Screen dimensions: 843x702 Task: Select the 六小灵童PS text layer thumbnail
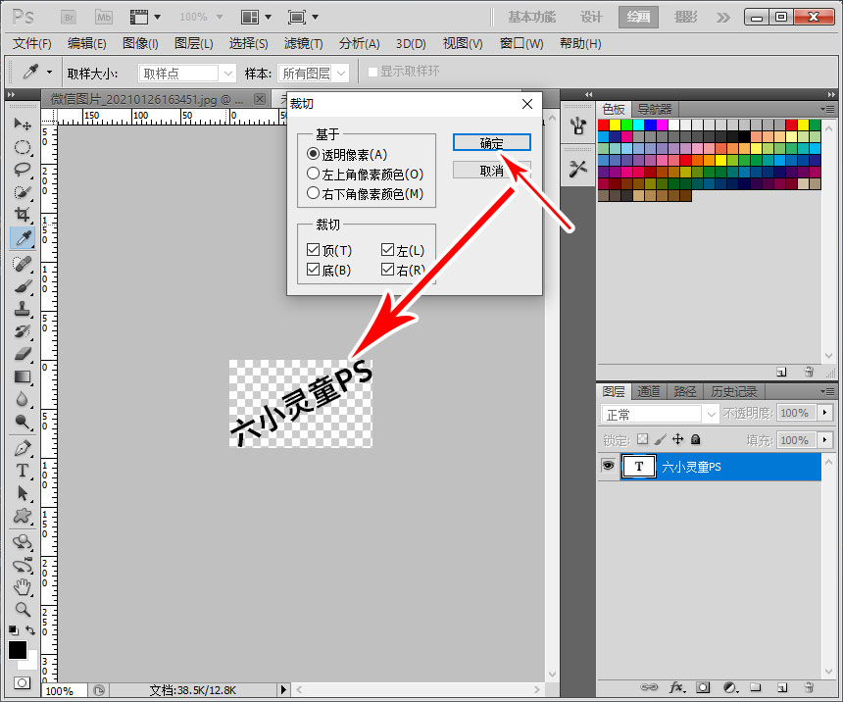639,467
